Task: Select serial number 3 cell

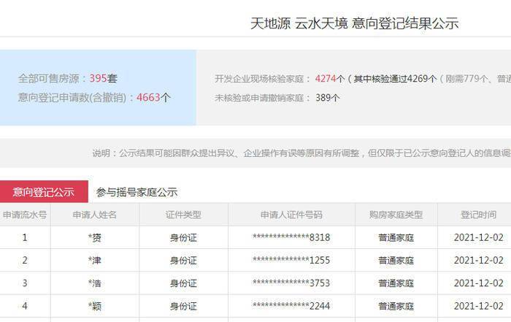Action: 25,283
